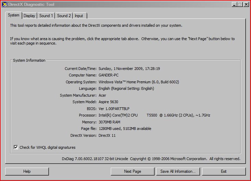Screen dimensions: 251x181
Task: Click the Current Date/Time label
Action: click(80, 69)
